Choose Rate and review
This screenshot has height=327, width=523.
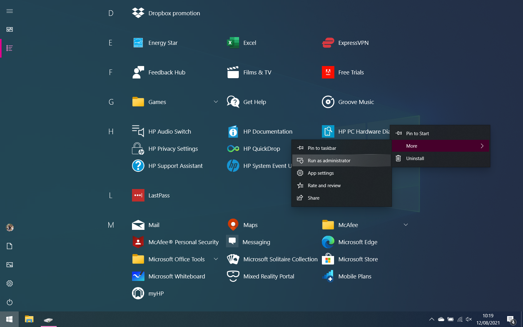pos(342,185)
